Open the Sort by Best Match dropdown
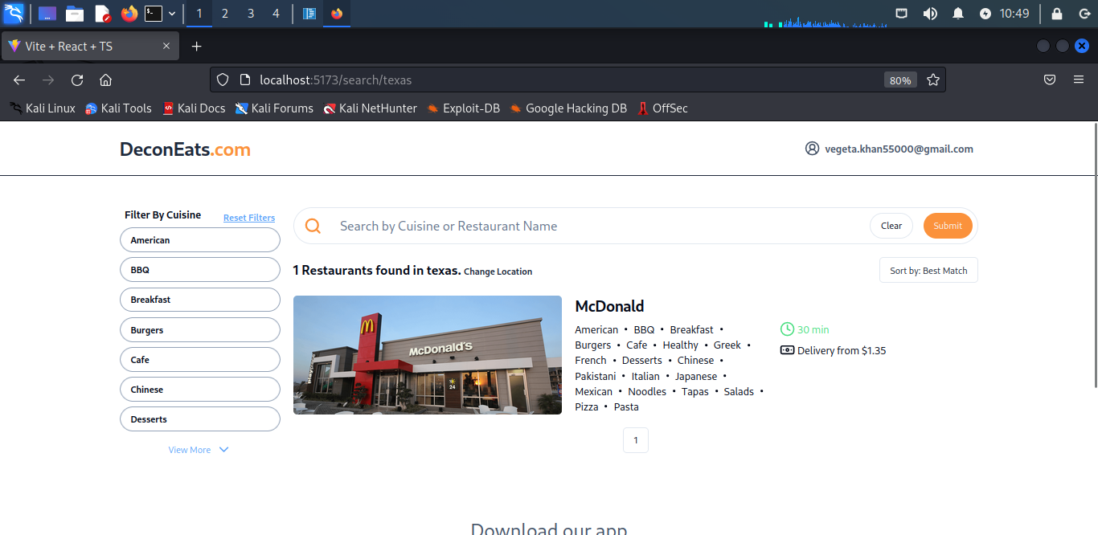This screenshot has width=1098, height=535. (x=928, y=270)
